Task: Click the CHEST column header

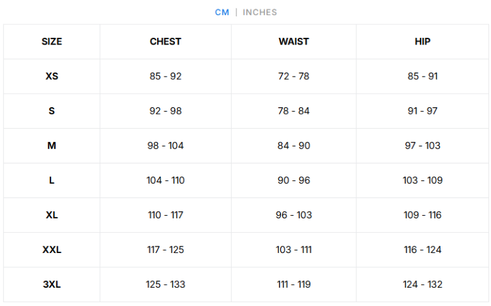Action: [166, 42]
